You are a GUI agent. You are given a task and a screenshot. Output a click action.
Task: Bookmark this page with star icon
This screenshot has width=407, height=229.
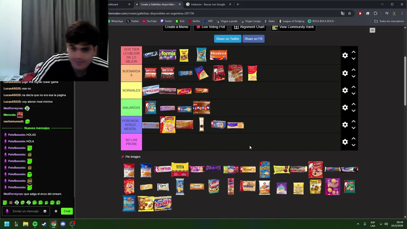pyautogui.click(x=349, y=13)
